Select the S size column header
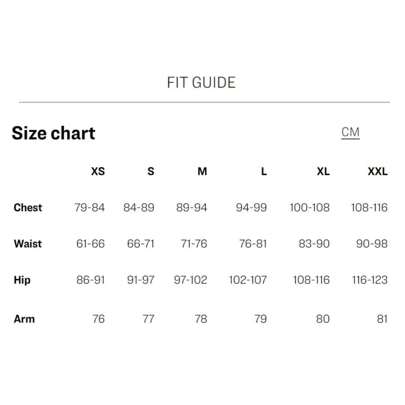405x405 pixels. tap(150, 172)
